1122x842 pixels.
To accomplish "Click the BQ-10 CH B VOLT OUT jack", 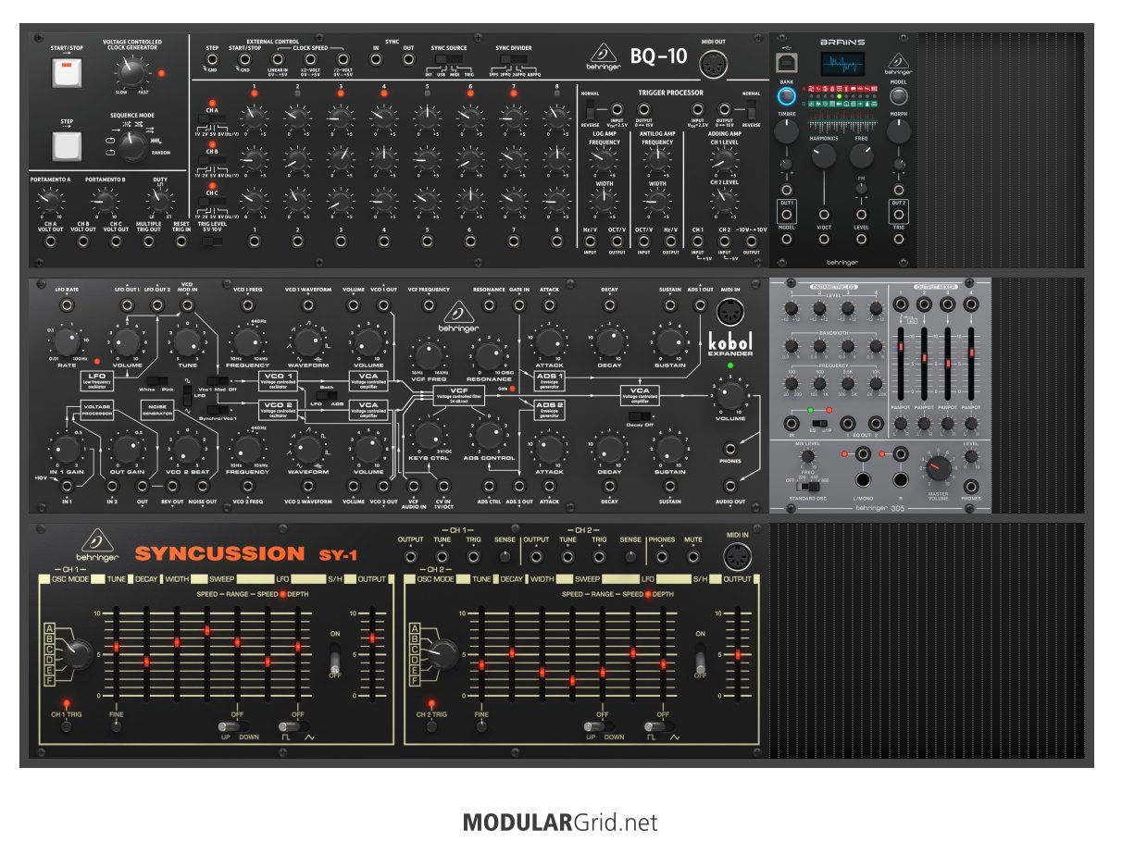I will (83, 241).
